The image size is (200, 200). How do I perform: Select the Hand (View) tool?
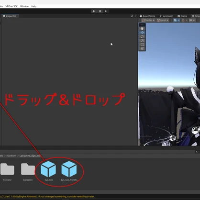[142, 29]
